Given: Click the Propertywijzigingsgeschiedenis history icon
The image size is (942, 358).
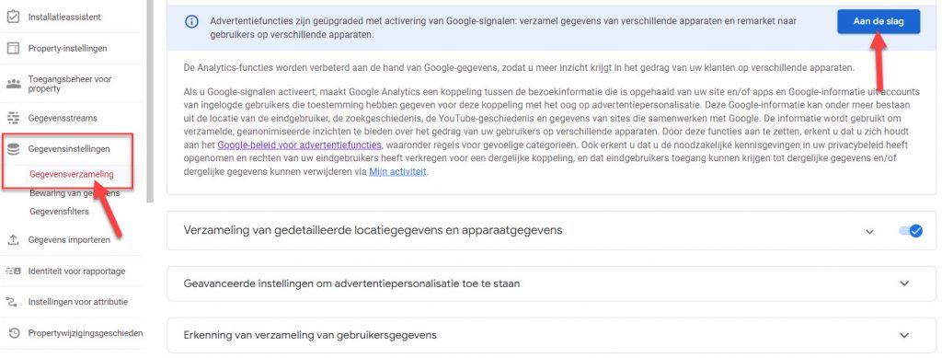Looking at the screenshot, I should point(15,333).
